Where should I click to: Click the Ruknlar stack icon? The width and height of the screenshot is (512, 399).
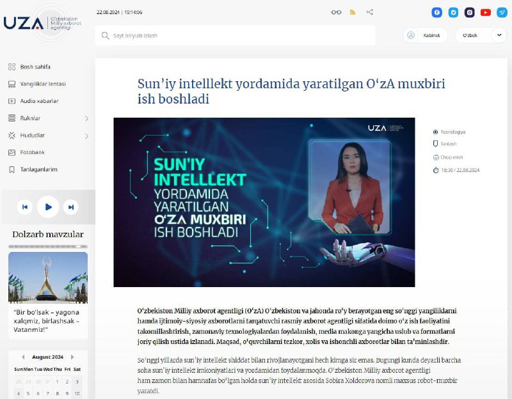click(12, 118)
